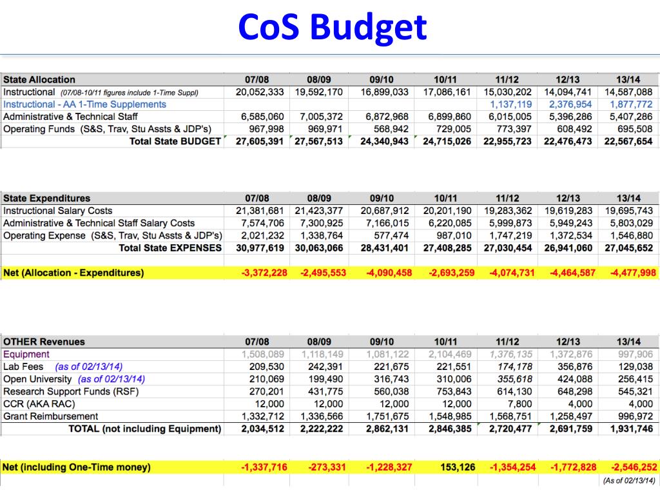
Task: Click the blue value 1,877,772
Action: point(631,104)
